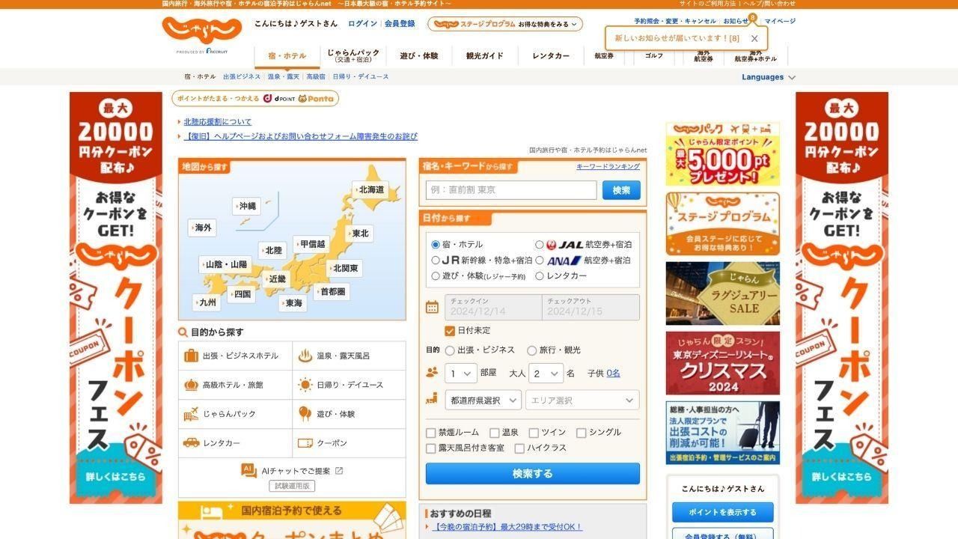
Task: Click the Jalan logo in header
Action: pos(202,30)
